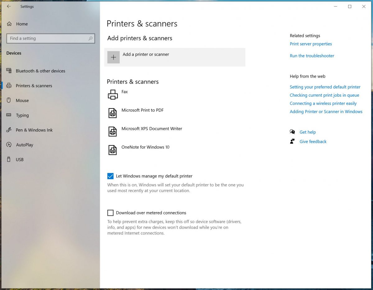Viewport: 373px width, 290px height.
Task: Select OneNote for Windows 10 name
Action: [x=145, y=147]
